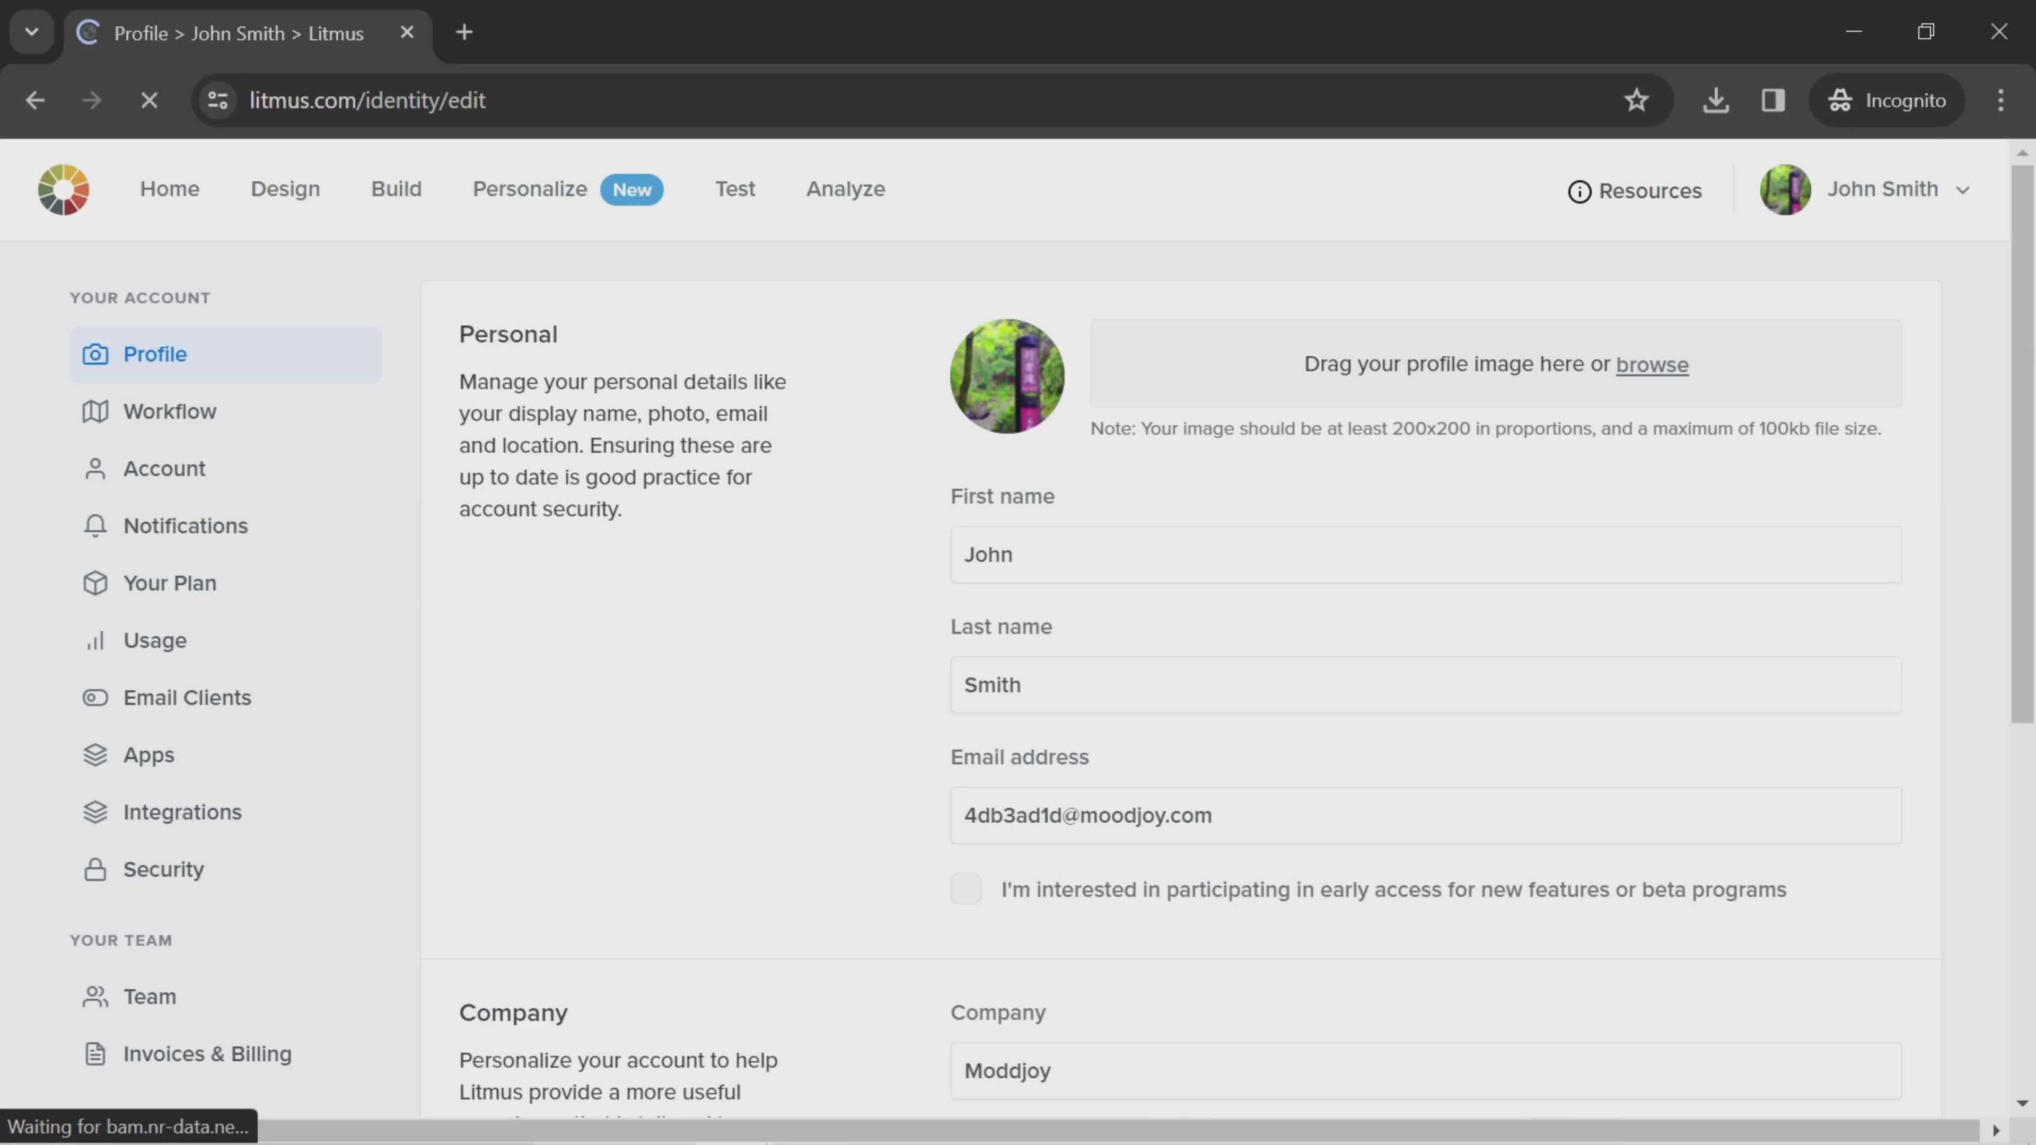This screenshot has width=2036, height=1145.
Task: Open the Resources info icon
Action: pyautogui.click(x=1578, y=191)
